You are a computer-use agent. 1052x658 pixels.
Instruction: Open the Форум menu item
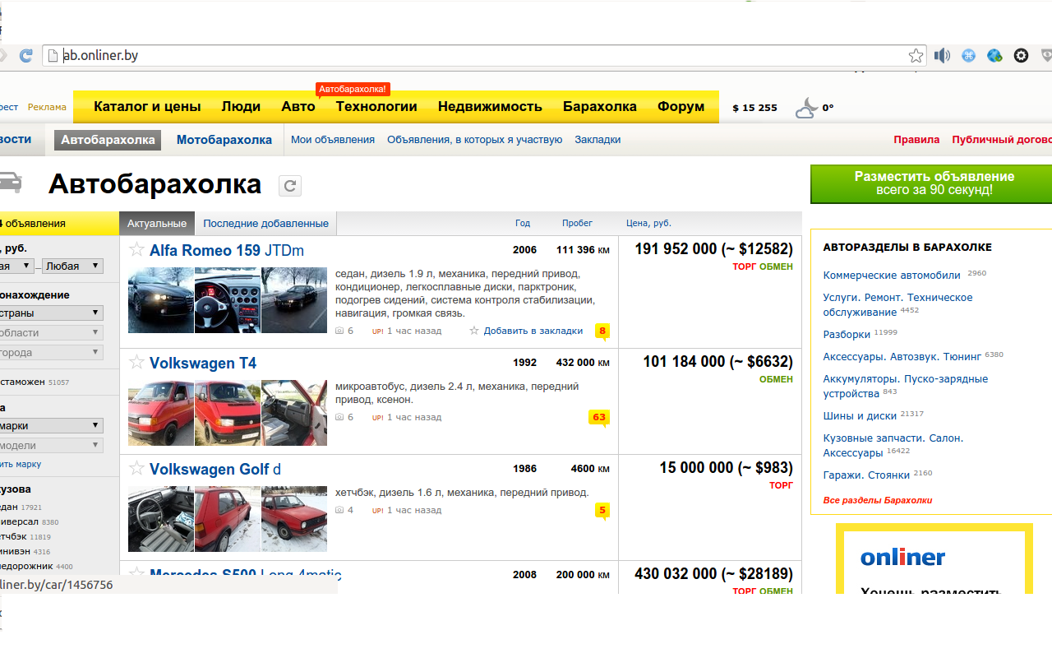(x=681, y=107)
